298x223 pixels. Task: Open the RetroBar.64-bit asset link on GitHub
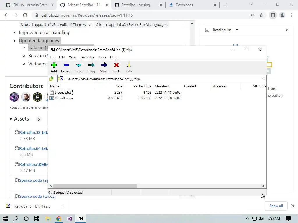[x=33, y=148]
